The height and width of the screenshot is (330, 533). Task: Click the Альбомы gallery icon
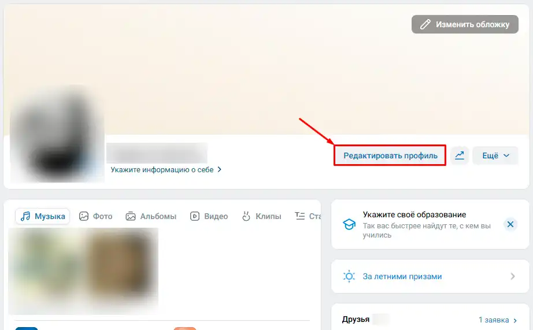click(131, 216)
